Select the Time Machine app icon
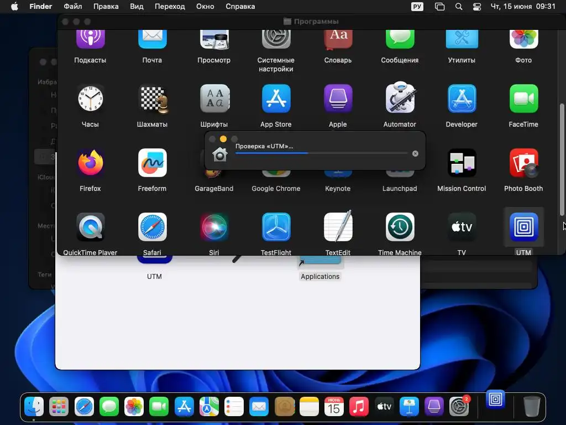This screenshot has height=425, width=566. click(x=400, y=227)
